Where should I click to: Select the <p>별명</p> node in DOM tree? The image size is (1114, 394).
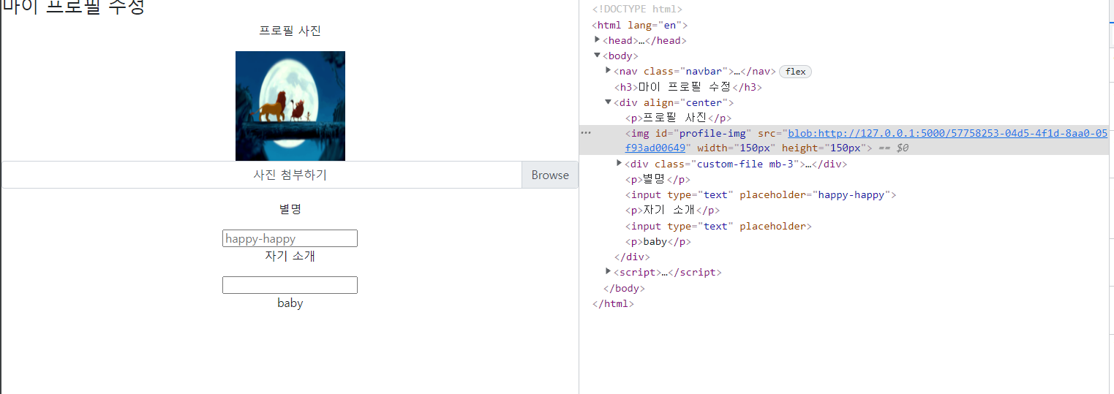point(657,180)
